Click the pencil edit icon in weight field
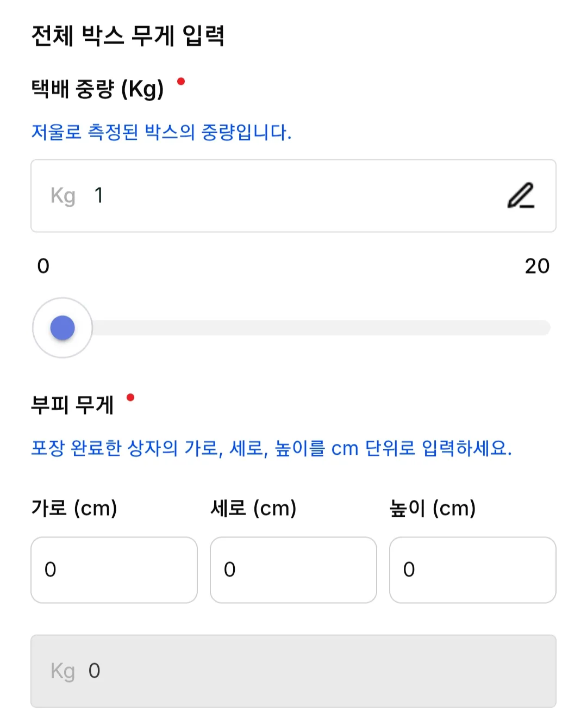Image resolution: width=587 pixels, height=724 pixels. [x=521, y=196]
